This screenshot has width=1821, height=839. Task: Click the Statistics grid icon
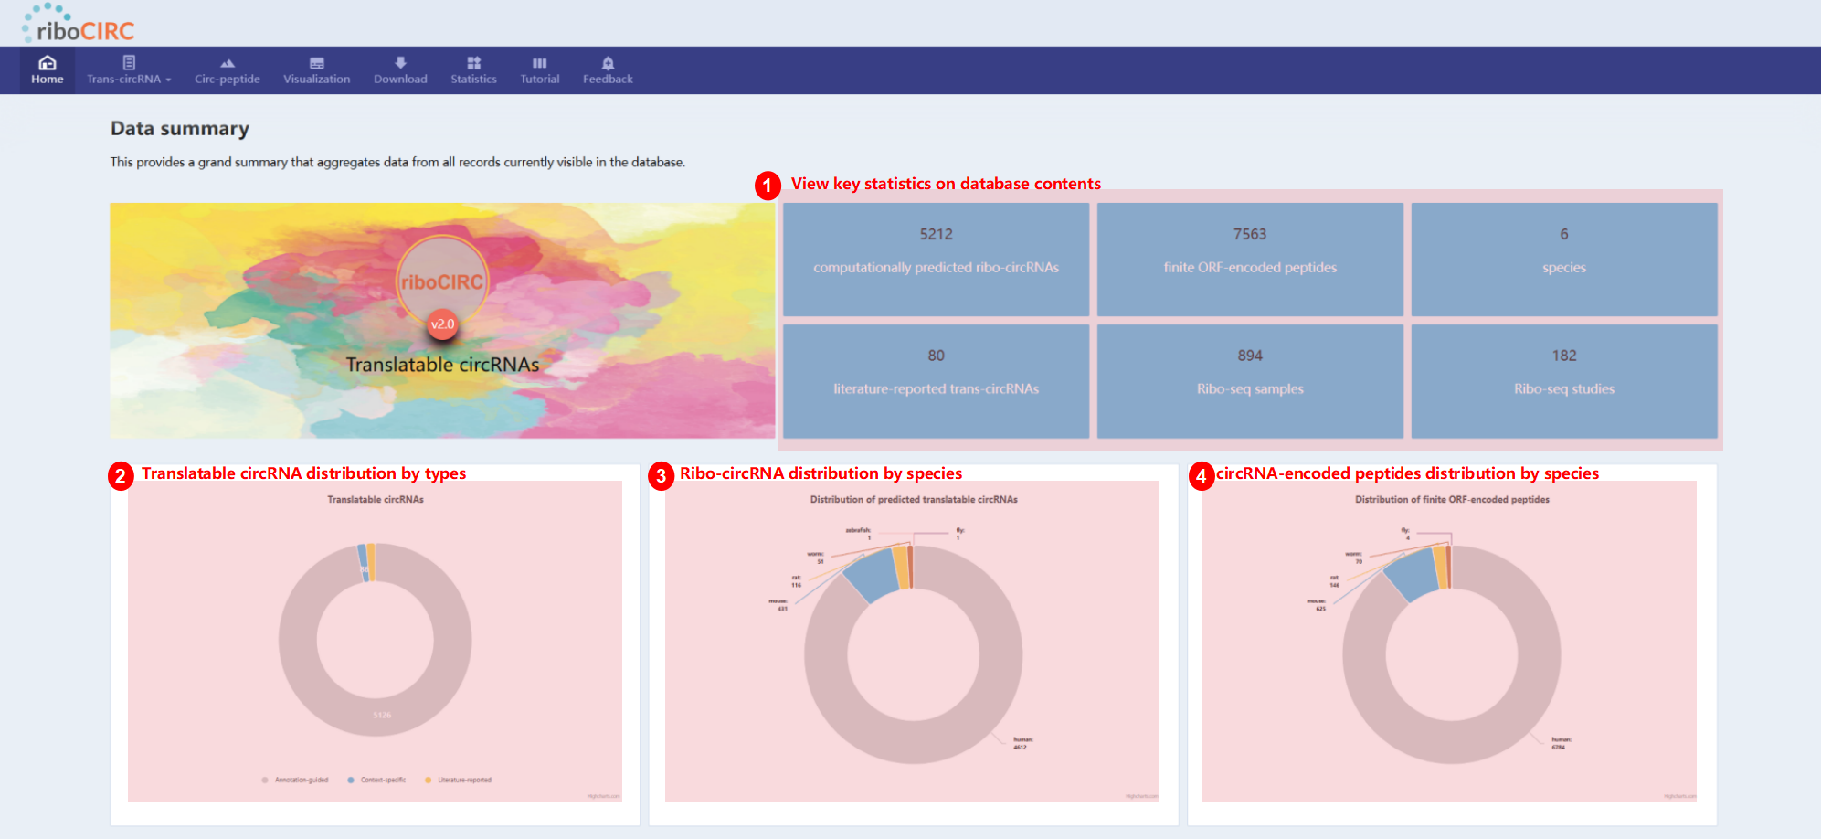click(x=473, y=63)
